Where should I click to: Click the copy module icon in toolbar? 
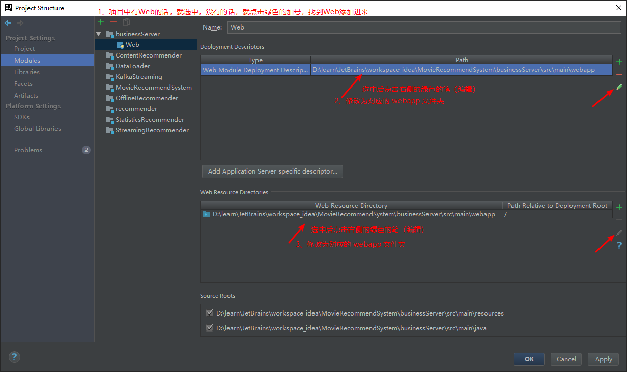click(x=126, y=22)
